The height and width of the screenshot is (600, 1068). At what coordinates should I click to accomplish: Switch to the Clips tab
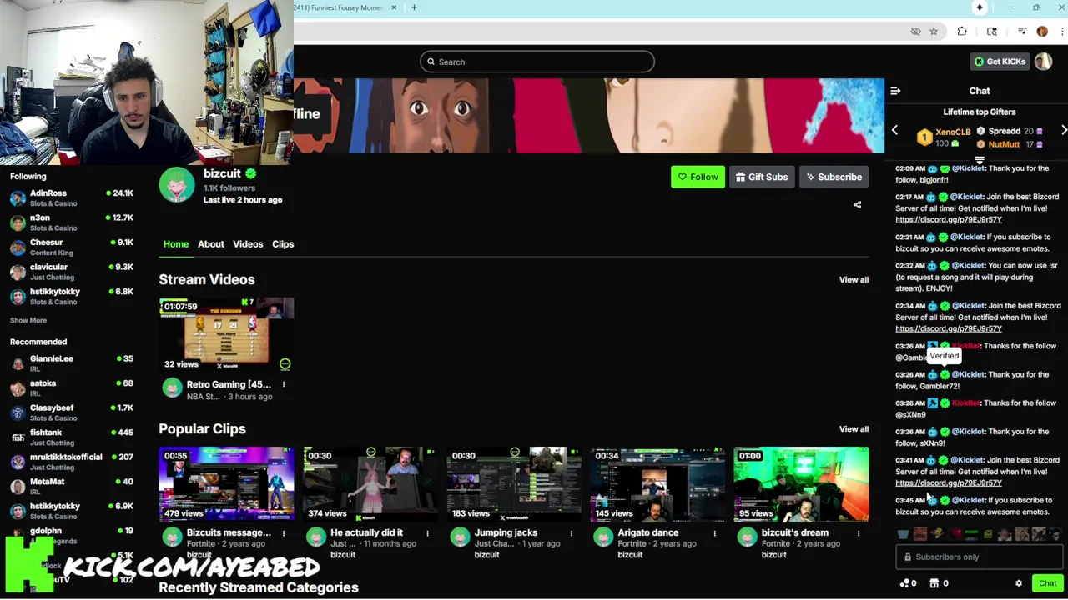tap(283, 244)
